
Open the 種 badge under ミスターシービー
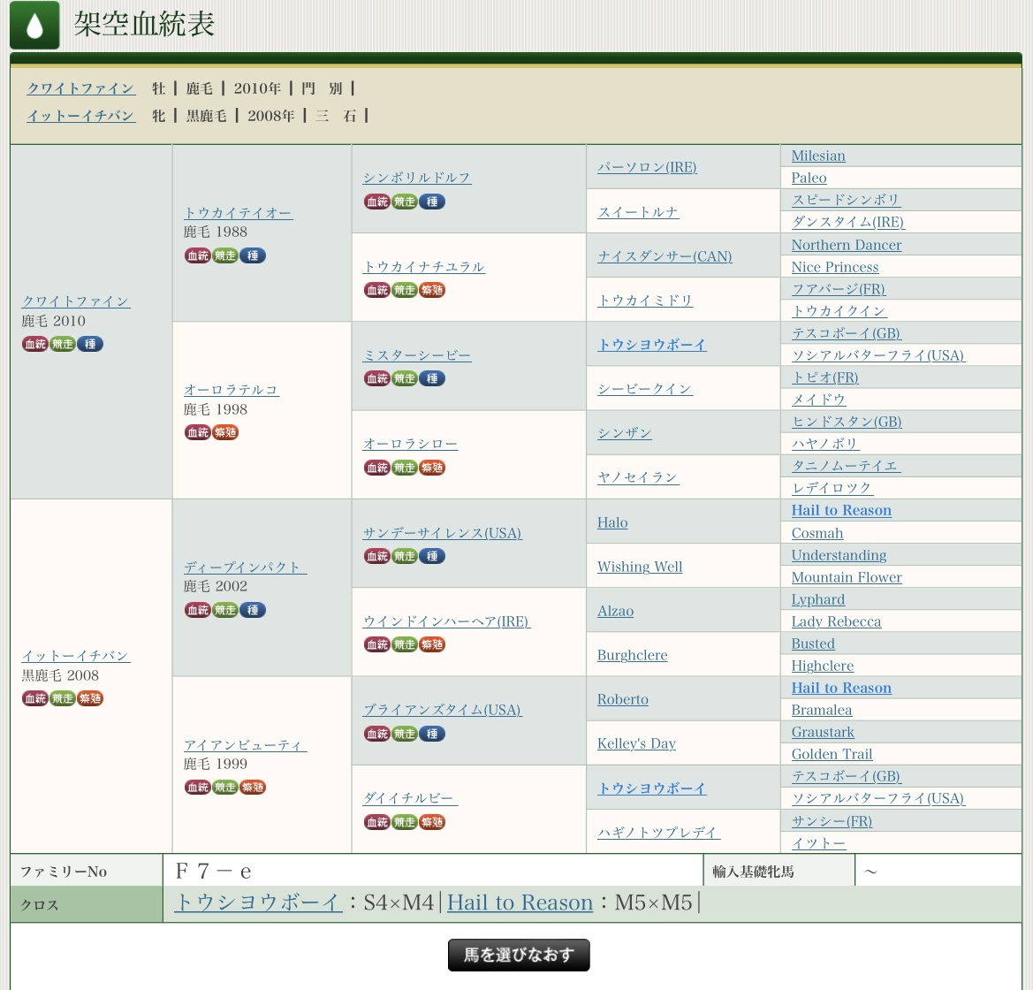pos(432,378)
